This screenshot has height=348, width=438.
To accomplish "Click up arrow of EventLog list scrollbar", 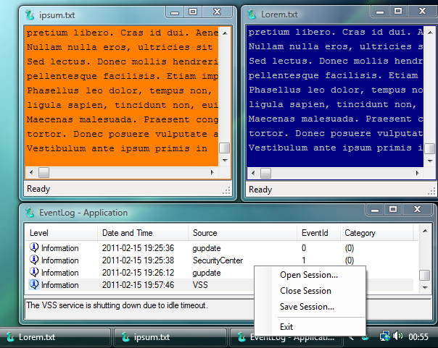I will 425,231.
